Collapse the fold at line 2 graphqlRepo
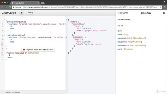Image resolution: width=167 pixels, height=94 pixels. 4,22
